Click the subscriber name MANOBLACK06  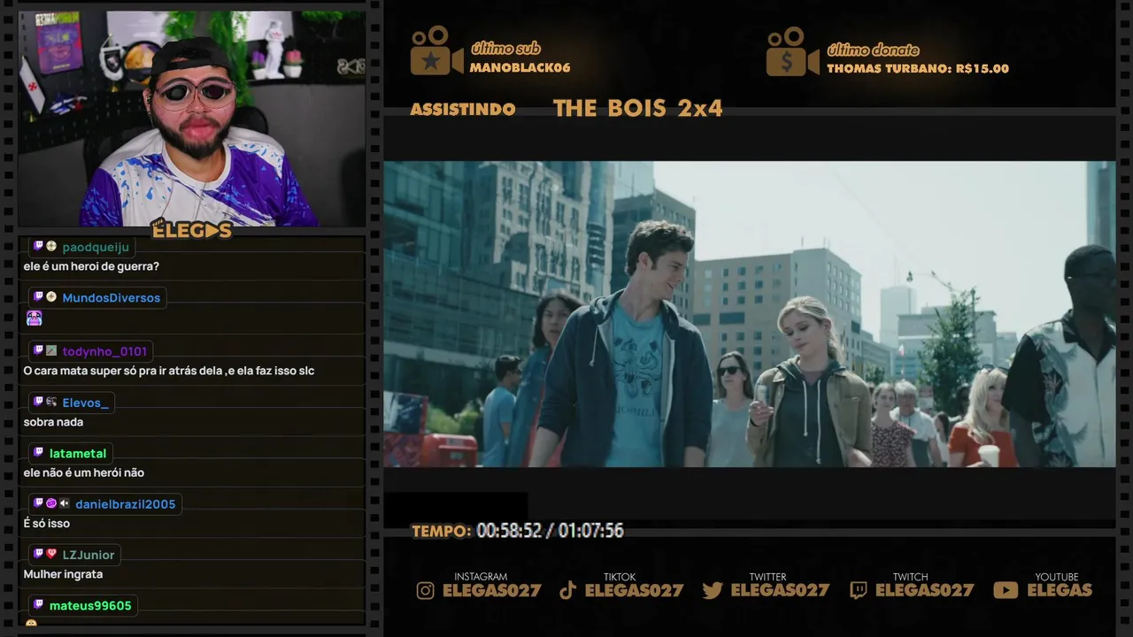click(520, 68)
